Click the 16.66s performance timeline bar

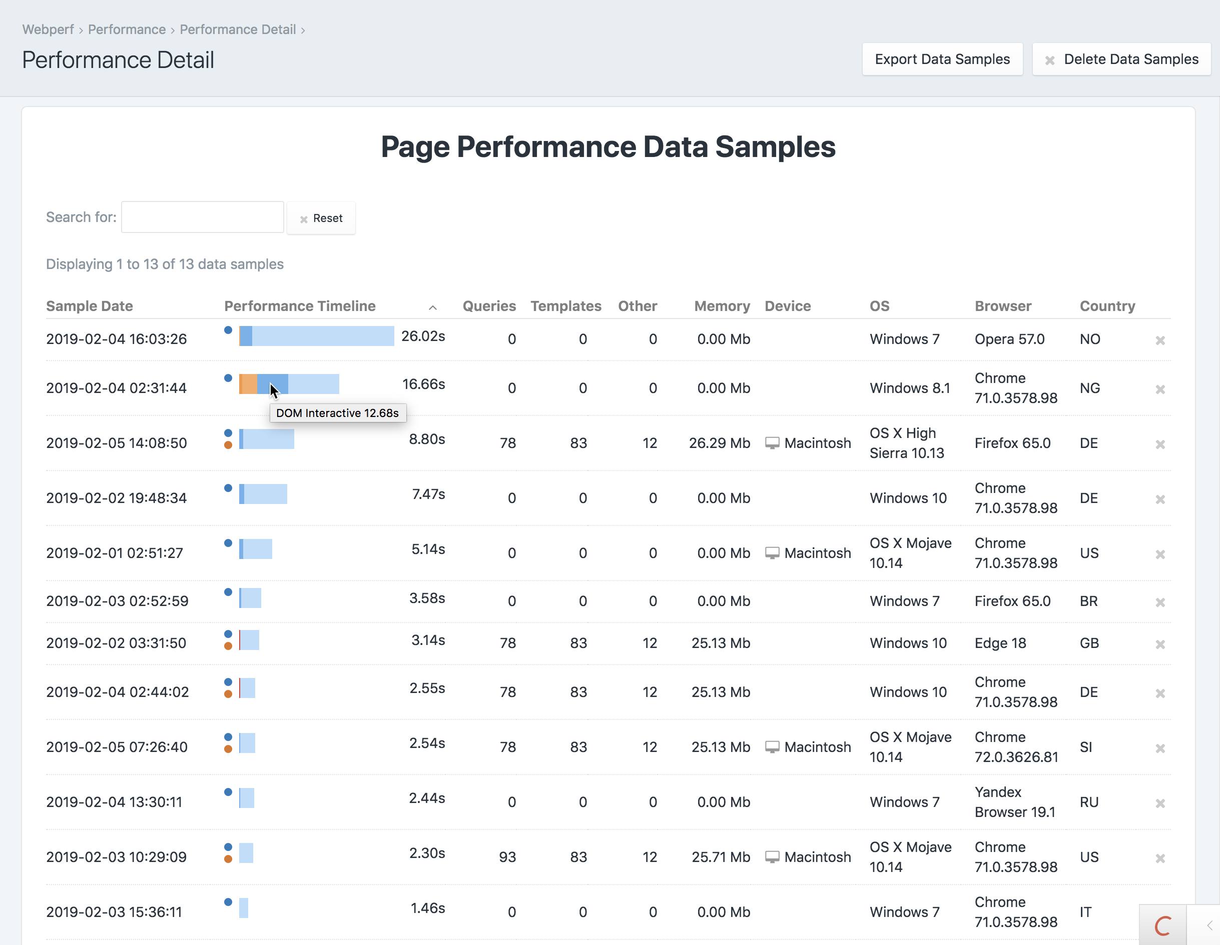[288, 384]
